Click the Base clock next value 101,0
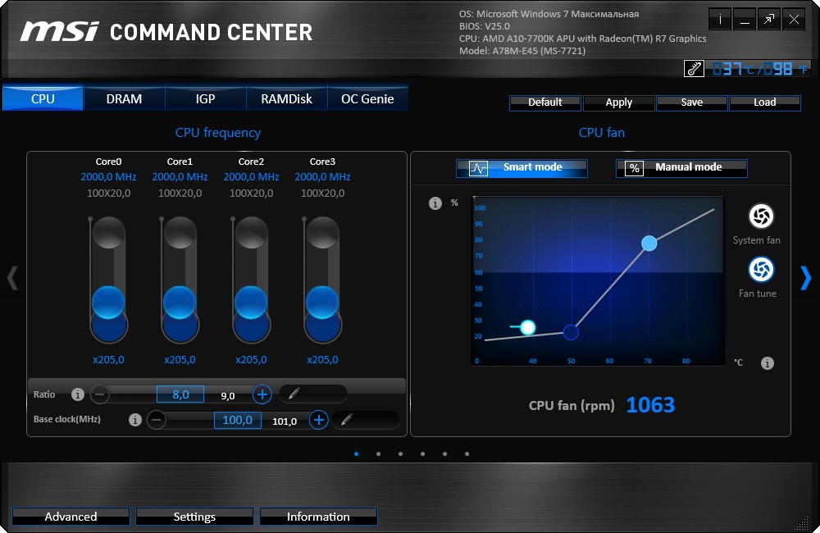The width and height of the screenshot is (820, 533). (x=285, y=421)
